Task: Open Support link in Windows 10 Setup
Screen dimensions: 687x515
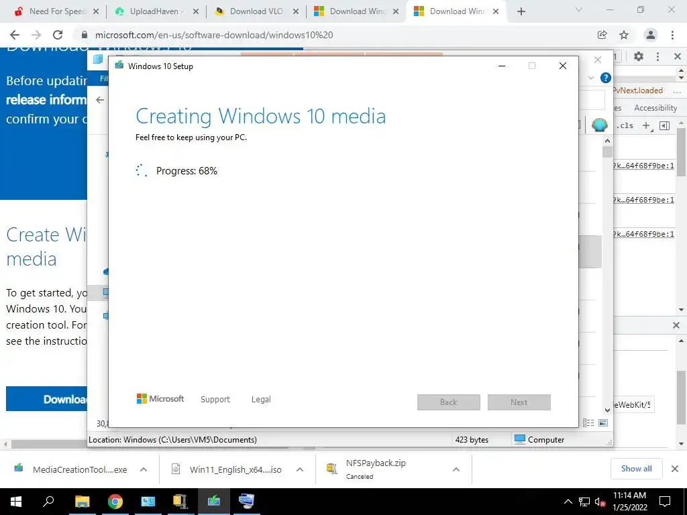Action: pos(215,400)
